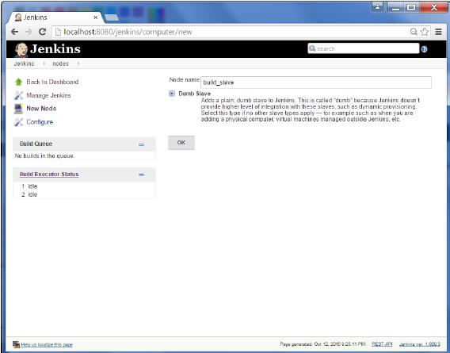Click the Manage Jenkins tools icon
450x353 pixels.
pos(19,95)
